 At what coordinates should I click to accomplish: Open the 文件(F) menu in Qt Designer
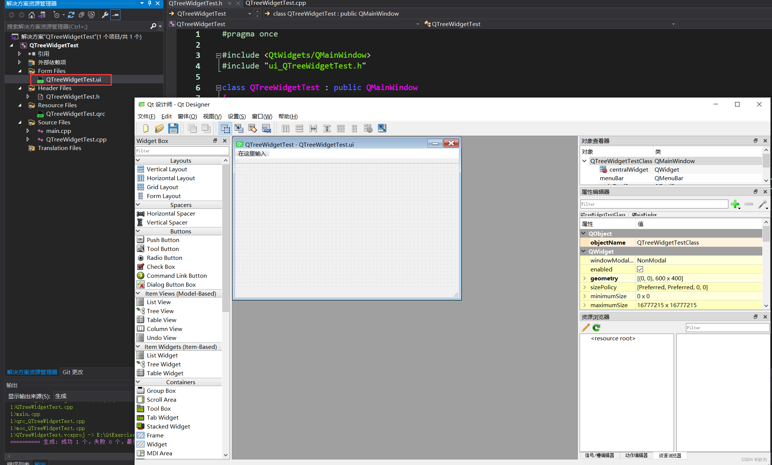pos(146,116)
